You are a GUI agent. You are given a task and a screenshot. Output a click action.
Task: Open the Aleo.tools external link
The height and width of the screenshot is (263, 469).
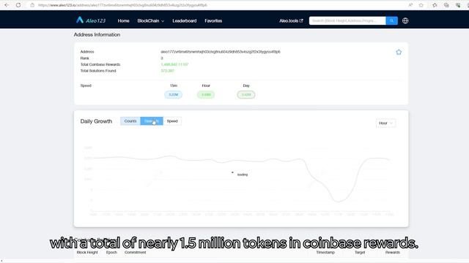pyautogui.click(x=291, y=21)
